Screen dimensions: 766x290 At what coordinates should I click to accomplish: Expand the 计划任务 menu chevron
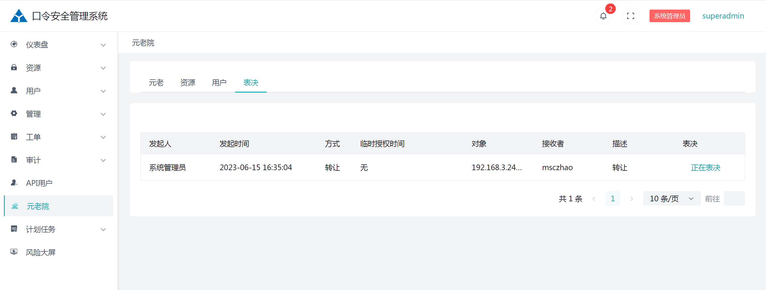pyautogui.click(x=103, y=229)
